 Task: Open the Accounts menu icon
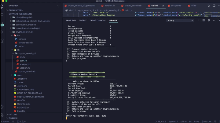[2, 107]
